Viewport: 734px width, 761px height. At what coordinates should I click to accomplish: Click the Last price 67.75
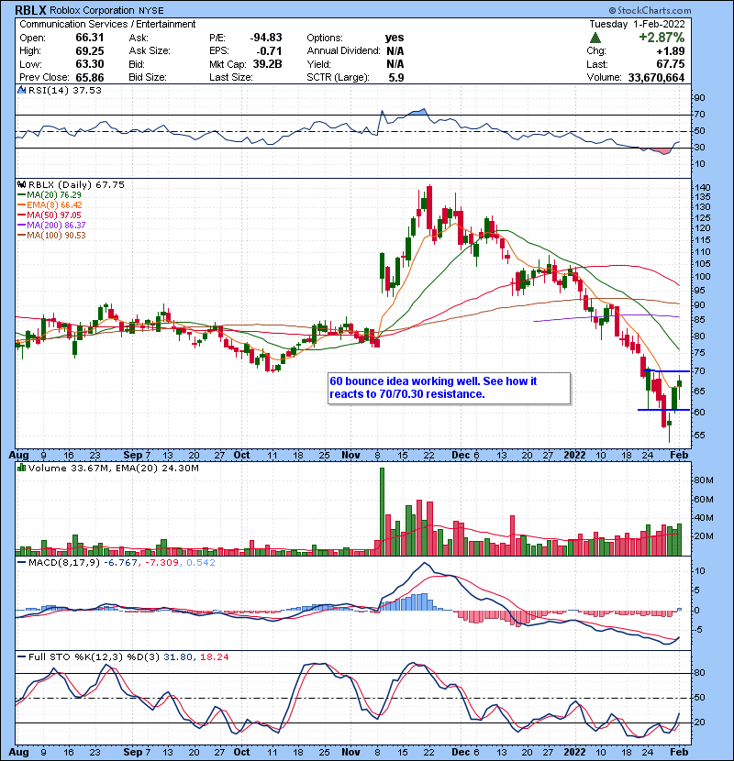point(671,64)
